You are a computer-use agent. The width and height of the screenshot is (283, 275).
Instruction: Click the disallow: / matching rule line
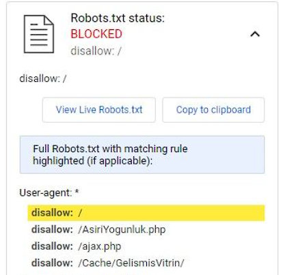tap(43, 78)
